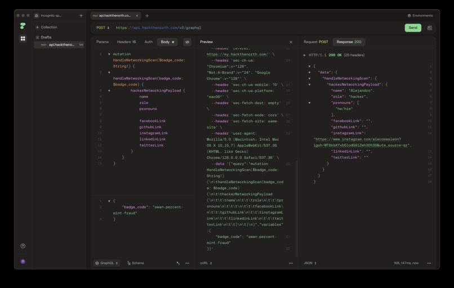Select the Response 200 tab
This screenshot has width=454, height=288.
[x=349, y=42]
